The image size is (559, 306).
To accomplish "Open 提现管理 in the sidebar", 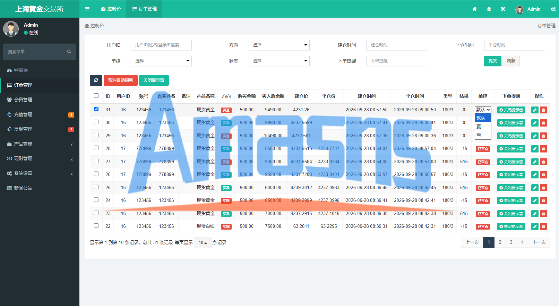I will tap(40, 129).
